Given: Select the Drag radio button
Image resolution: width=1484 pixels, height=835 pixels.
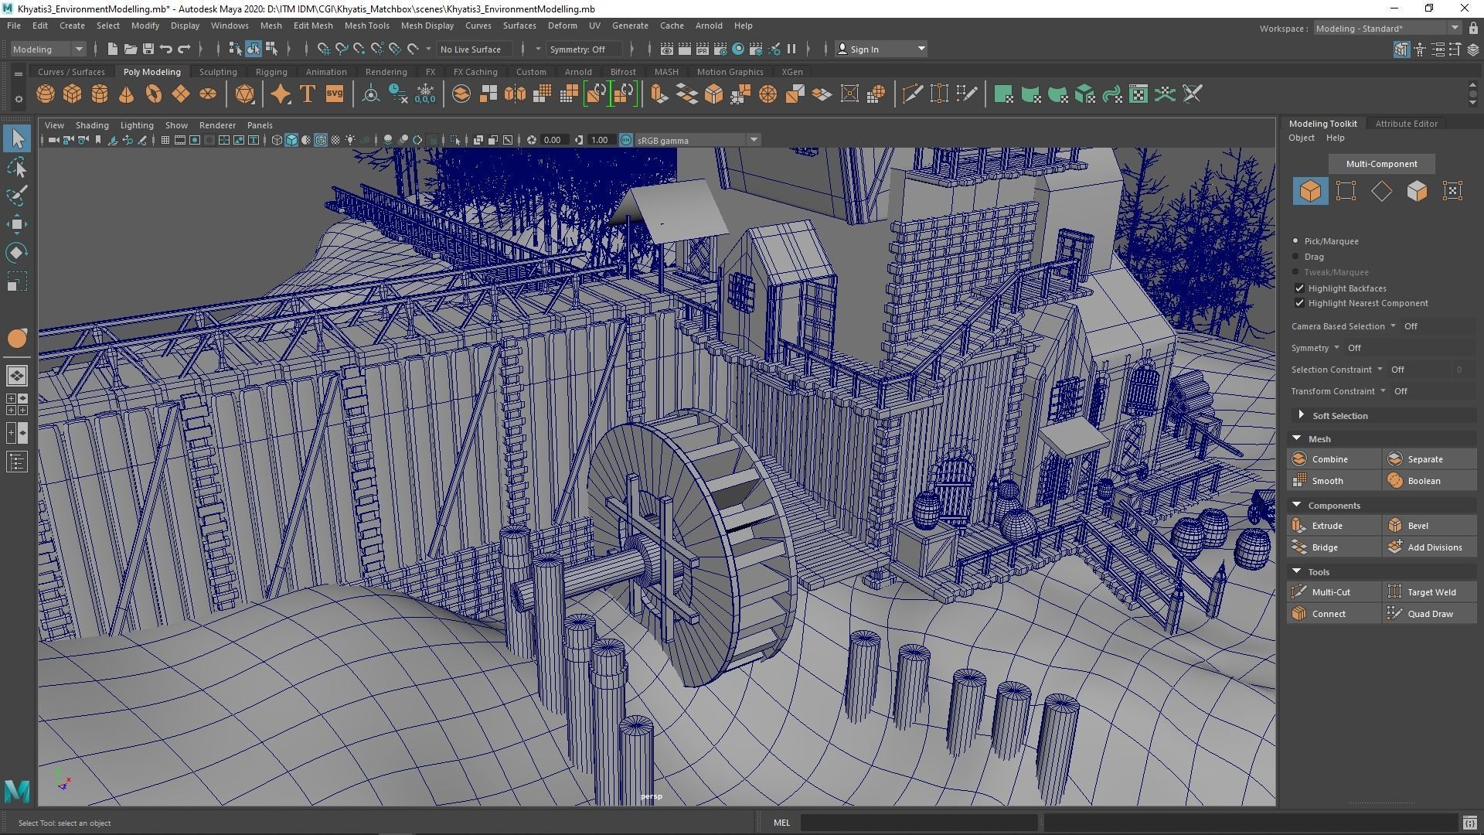Looking at the screenshot, I should click(1296, 257).
